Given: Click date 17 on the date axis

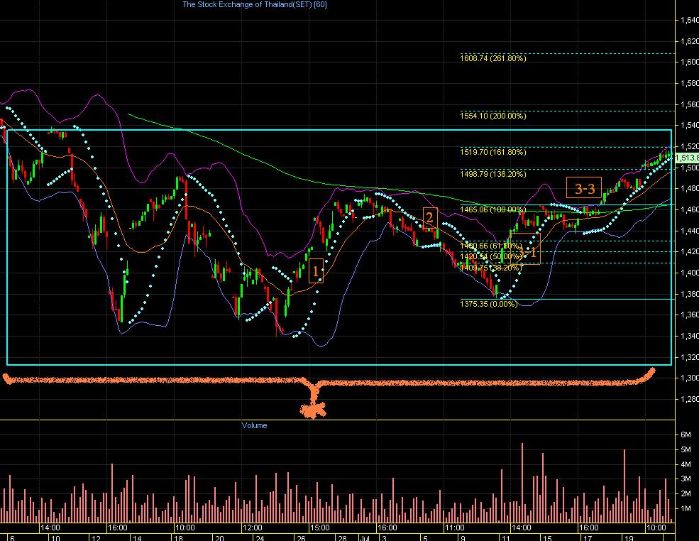Looking at the screenshot, I should (588, 538).
